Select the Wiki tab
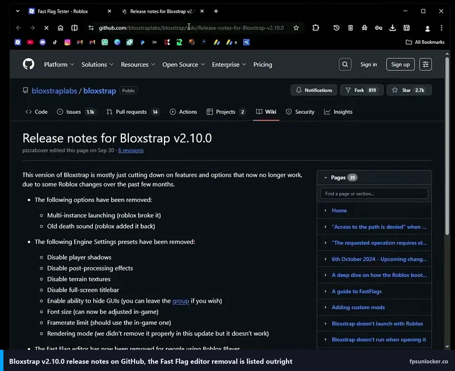The height and width of the screenshot is (371, 455). [266, 112]
